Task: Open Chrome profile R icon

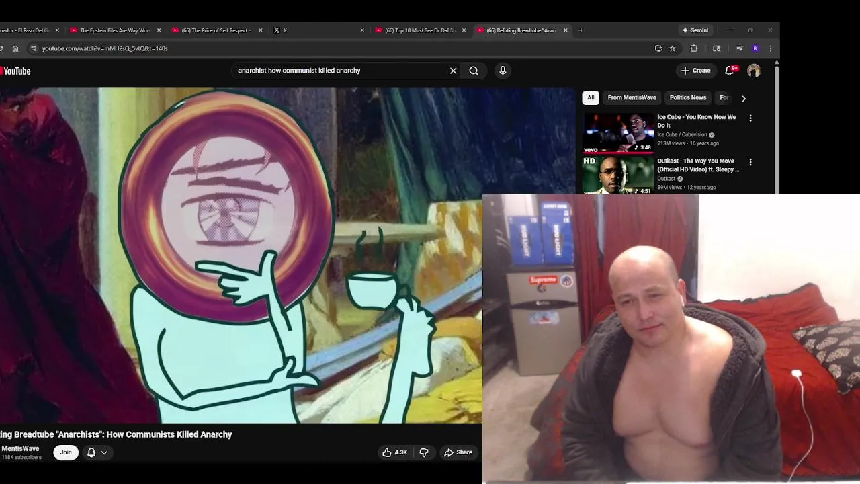Action: click(x=755, y=48)
